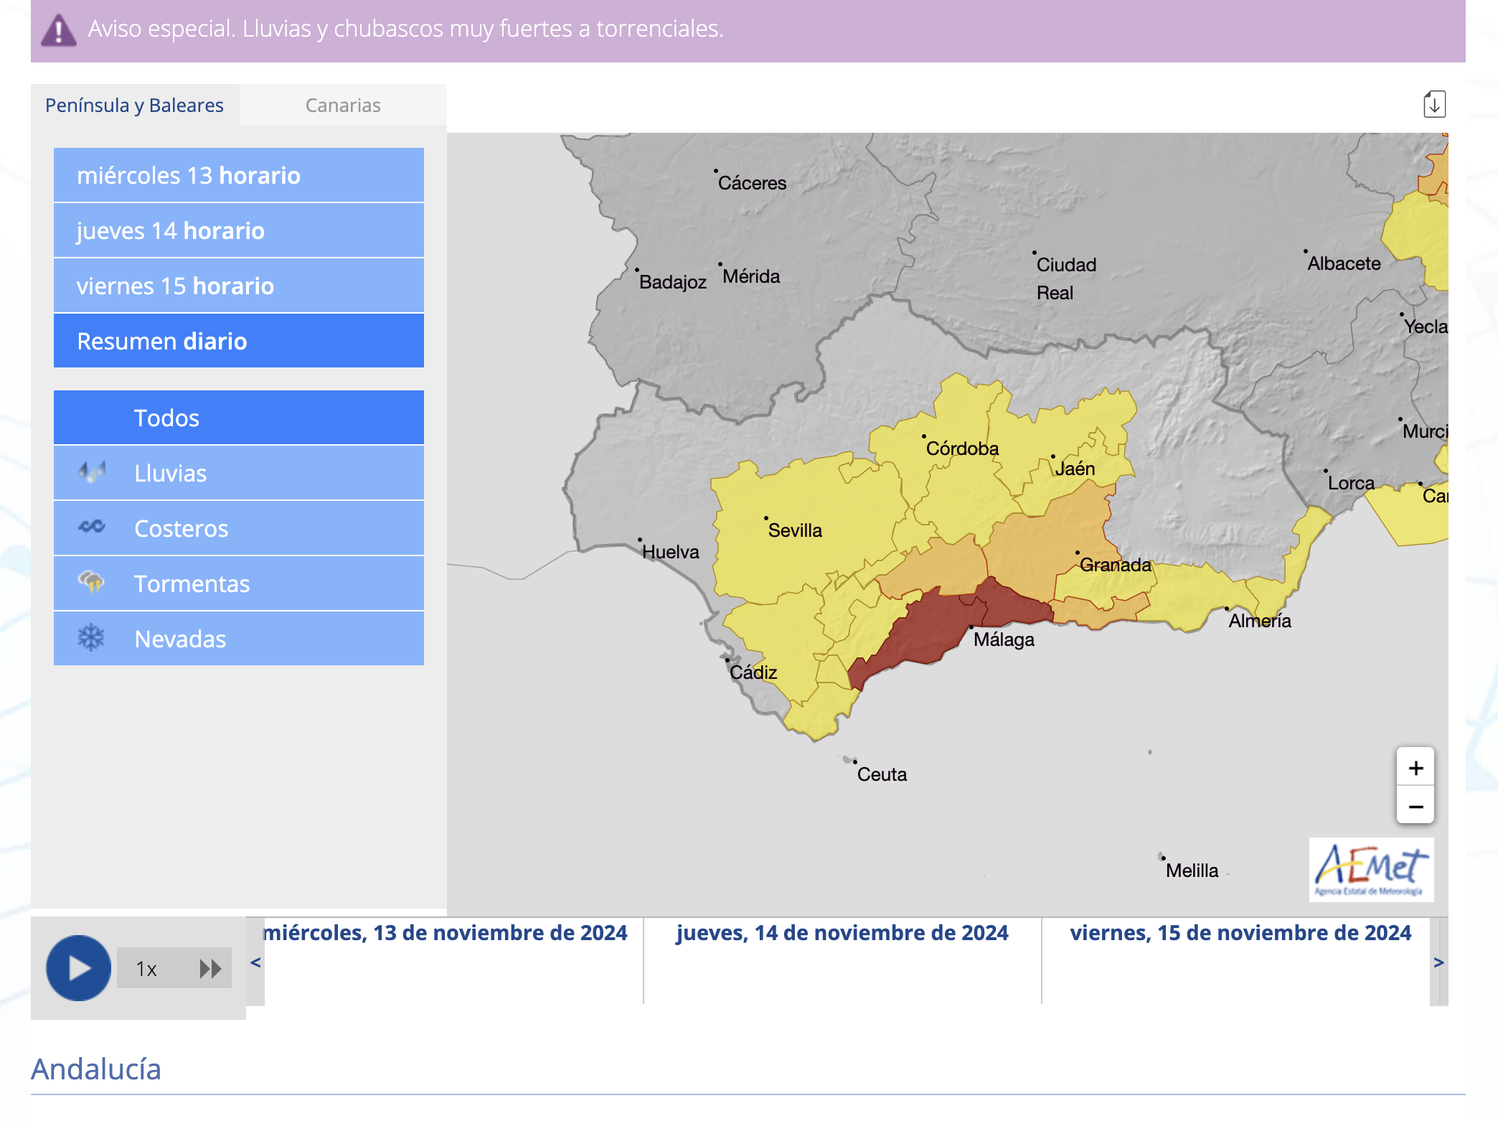Screen dimensions: 1498x1121
Task: Click the Melilla label on the map
Action: (x=1192, y=871)
